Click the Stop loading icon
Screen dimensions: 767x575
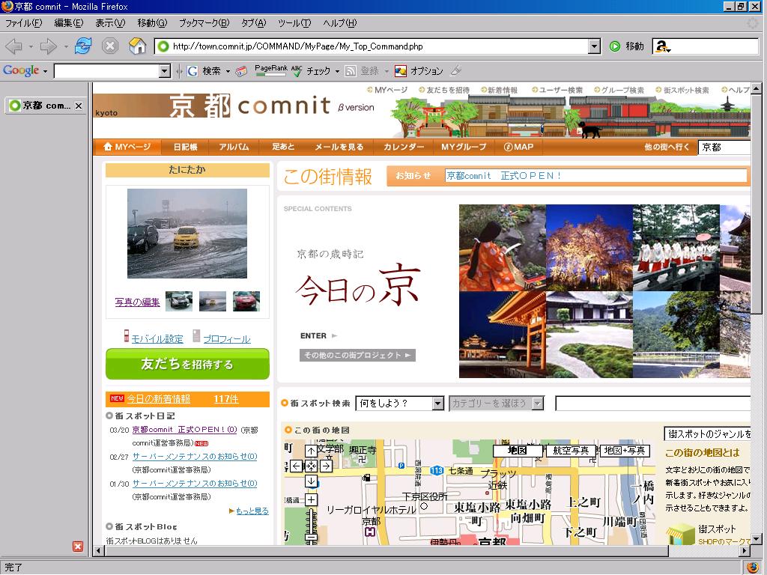click(x=110, y=46)
